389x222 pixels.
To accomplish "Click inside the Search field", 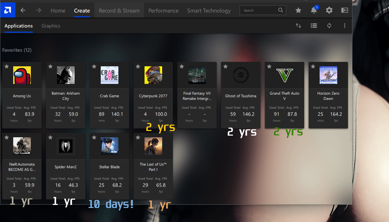I will (259, 10).
